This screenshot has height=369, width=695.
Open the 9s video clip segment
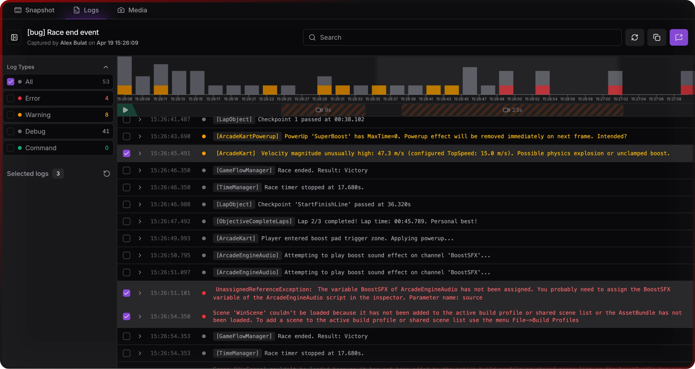coord(323,110)
